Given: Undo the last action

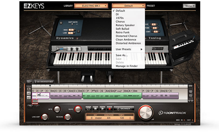Looking at the screenshot, I should [x=30, y=106].
